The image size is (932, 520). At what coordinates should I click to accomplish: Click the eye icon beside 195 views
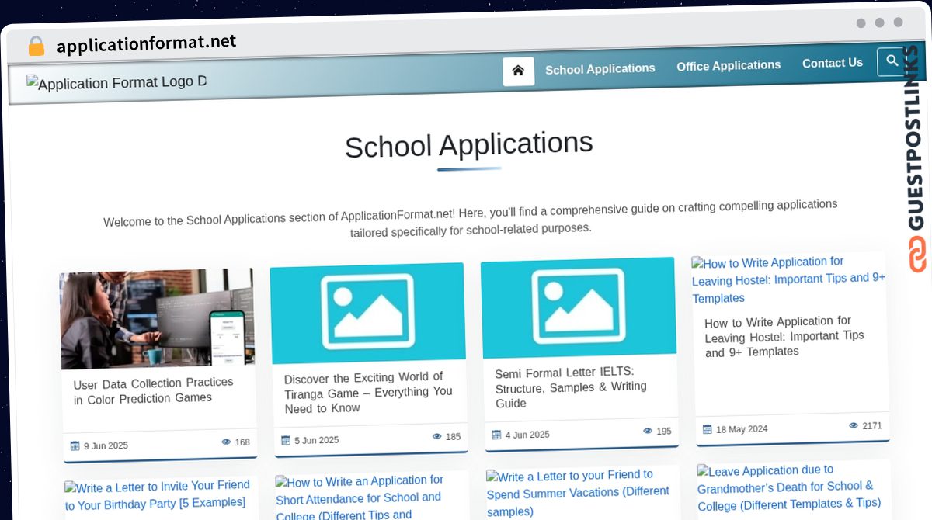pos(648,431)
